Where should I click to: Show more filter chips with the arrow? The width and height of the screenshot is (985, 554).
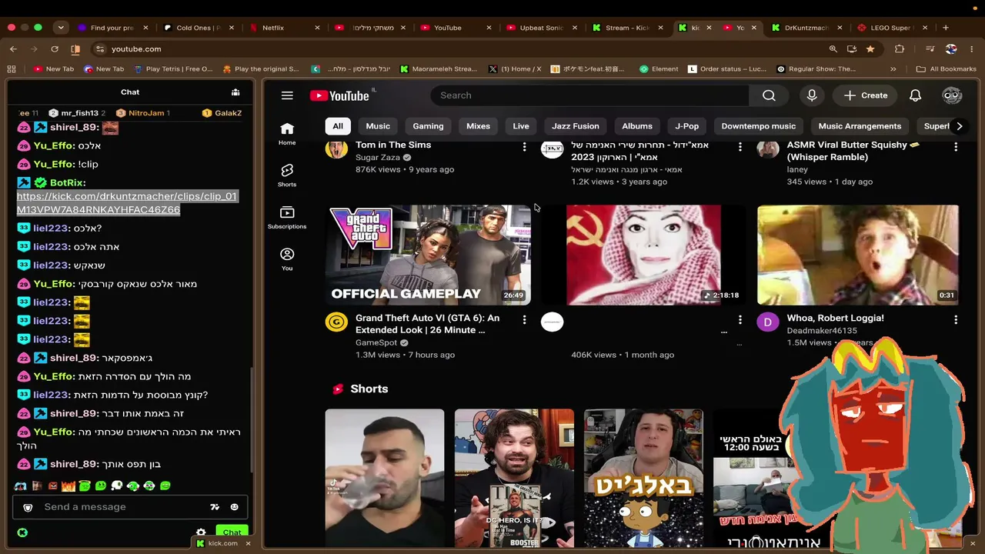click(x=959, y=126)
